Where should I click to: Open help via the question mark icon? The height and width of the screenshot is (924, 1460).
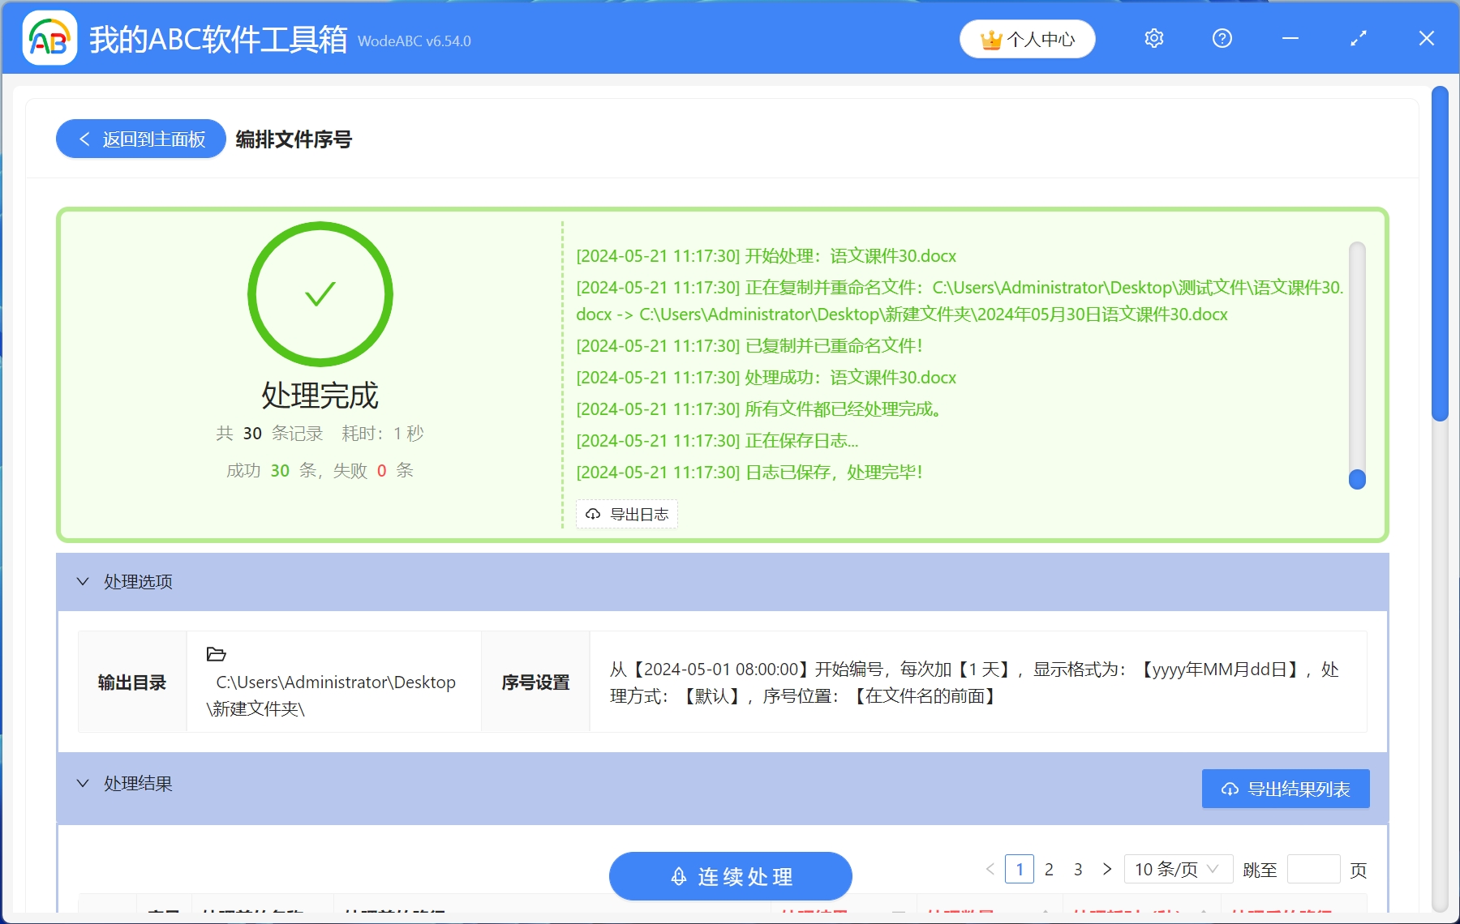[x=1222, y=38]
